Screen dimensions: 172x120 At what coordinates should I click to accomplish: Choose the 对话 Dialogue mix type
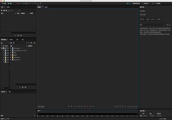[142, 19]
